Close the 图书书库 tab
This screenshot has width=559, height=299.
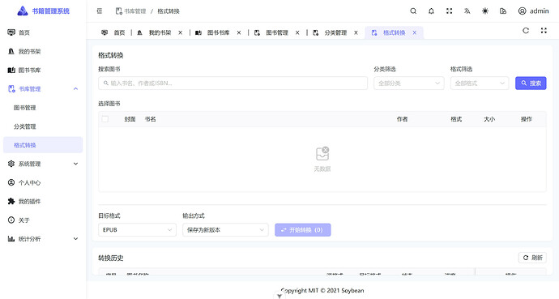coord(239,32)
